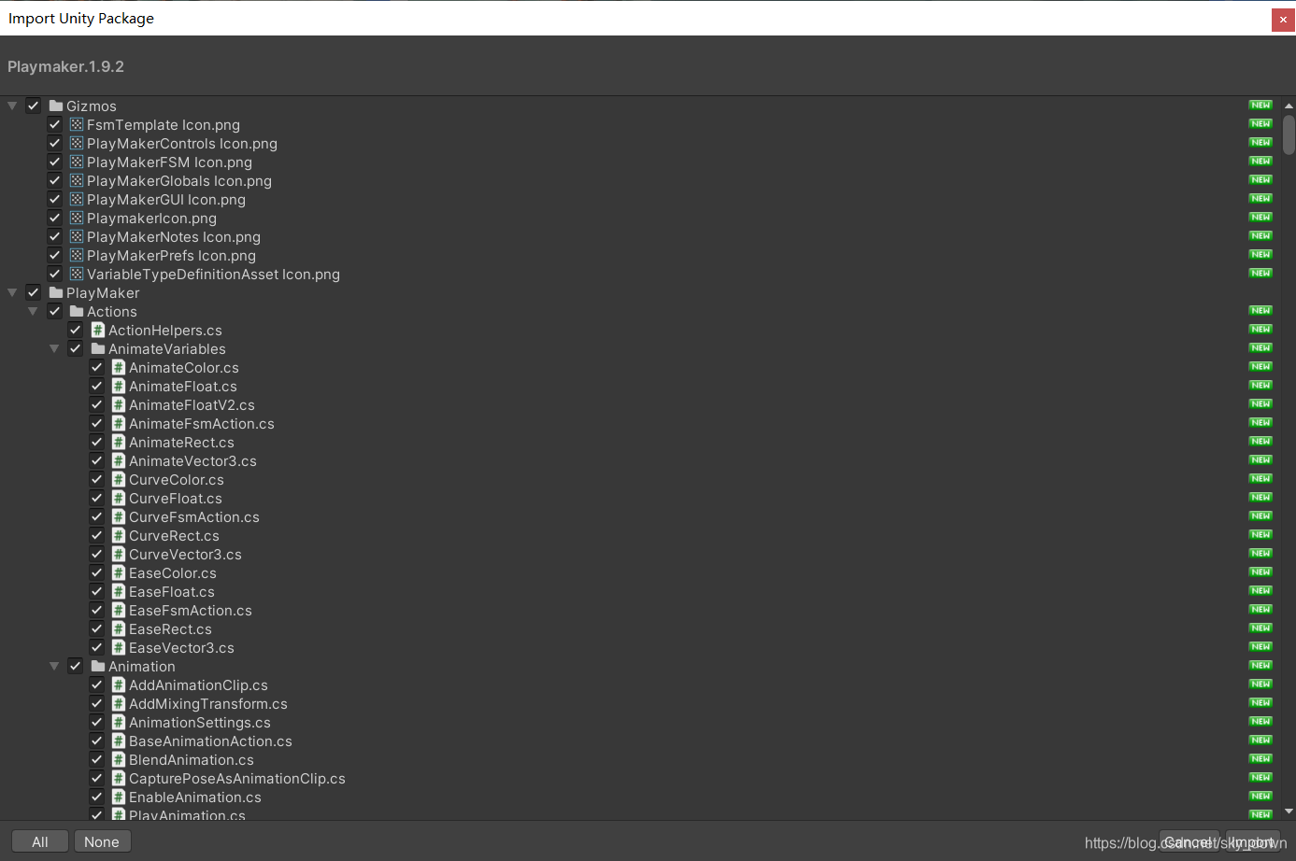Screen dimensions: 1296x861
Task: Click the script icon next to AddAnimationClip.cs
Action: [x=119, y=685]
